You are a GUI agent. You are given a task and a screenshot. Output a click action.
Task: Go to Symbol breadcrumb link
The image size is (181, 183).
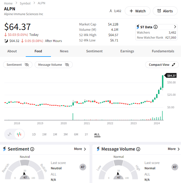coord(25,3)
